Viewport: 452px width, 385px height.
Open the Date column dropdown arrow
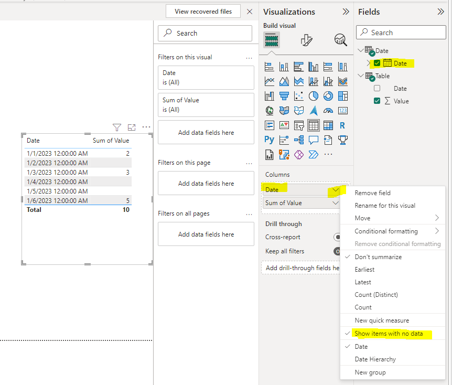click(335, 190)
